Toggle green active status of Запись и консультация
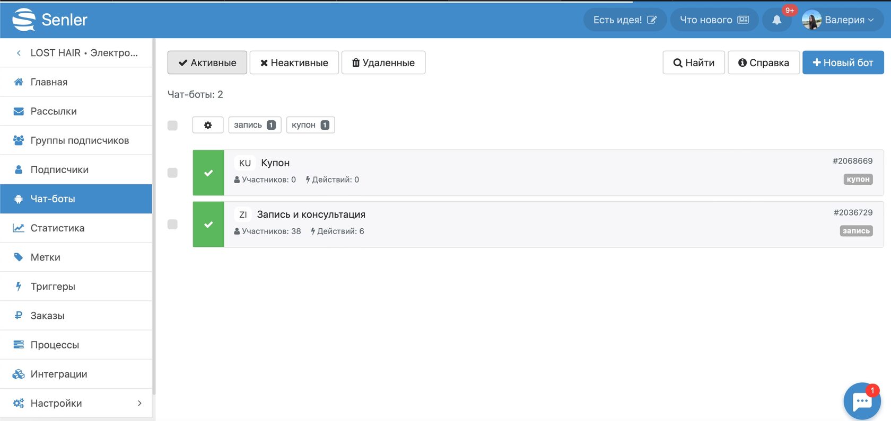Image resolution: width=891 pixels, height=421 pixels. [x=208, y=225]
